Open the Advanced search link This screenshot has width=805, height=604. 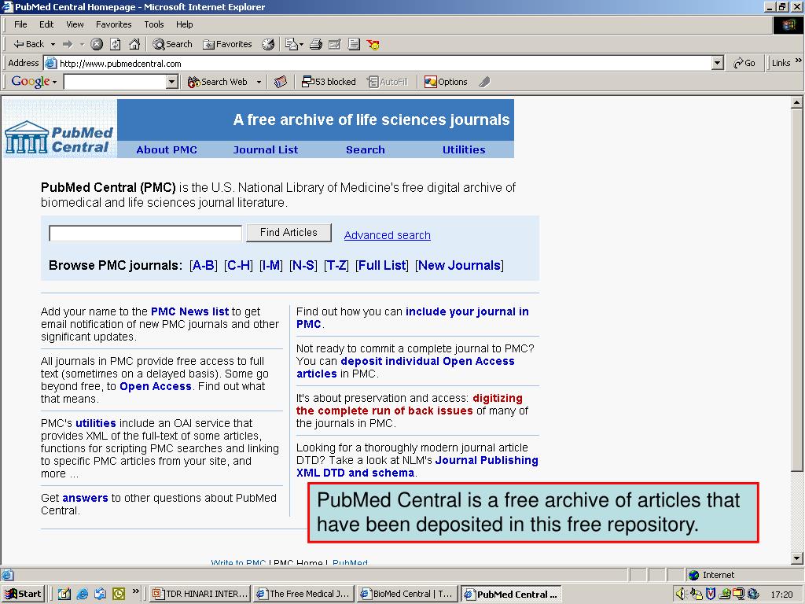387,235
